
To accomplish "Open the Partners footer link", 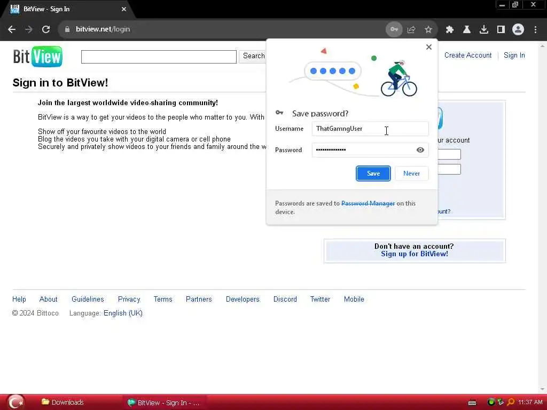I will point(199,299).
